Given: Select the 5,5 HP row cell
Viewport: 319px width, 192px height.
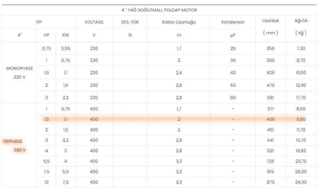Looking at the screenshot, I should (46, 161).
